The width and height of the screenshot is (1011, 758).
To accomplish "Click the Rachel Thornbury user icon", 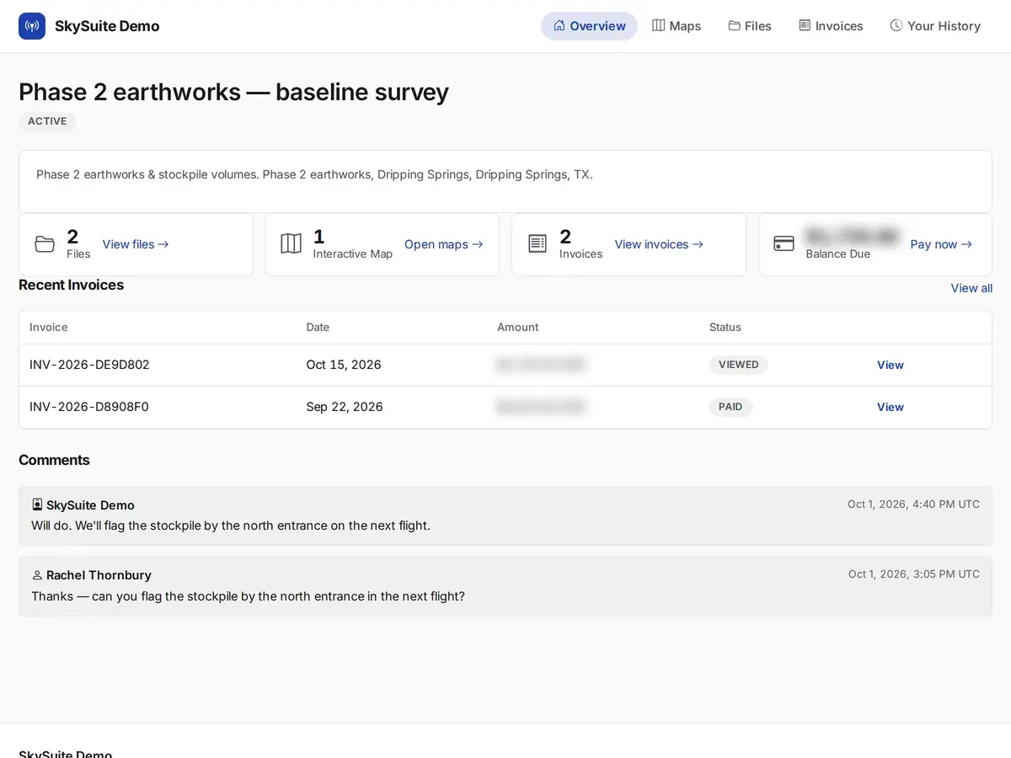I will (x=37, y=575).
